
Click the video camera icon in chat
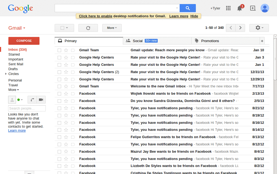(x=41, y=100)
